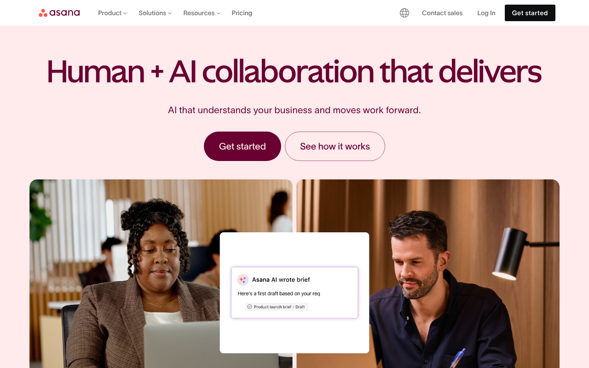Click the black Get started header button

point(530,13)
